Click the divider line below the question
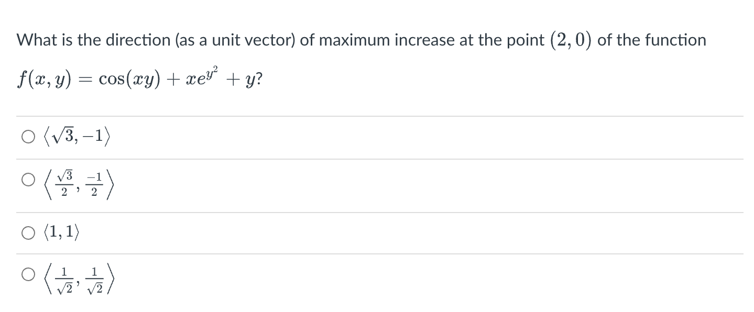The image size is (754, 312). point(377,115)
